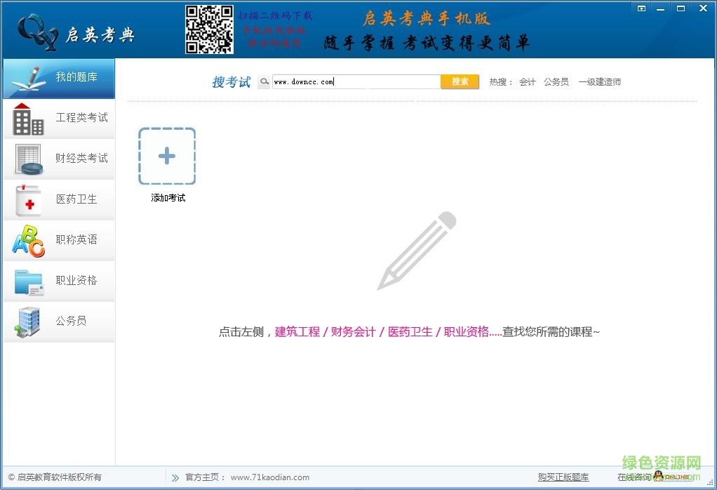This screenshot has height=490, width=717.
Task: Close the 启英考典 window
Action: 703,8
